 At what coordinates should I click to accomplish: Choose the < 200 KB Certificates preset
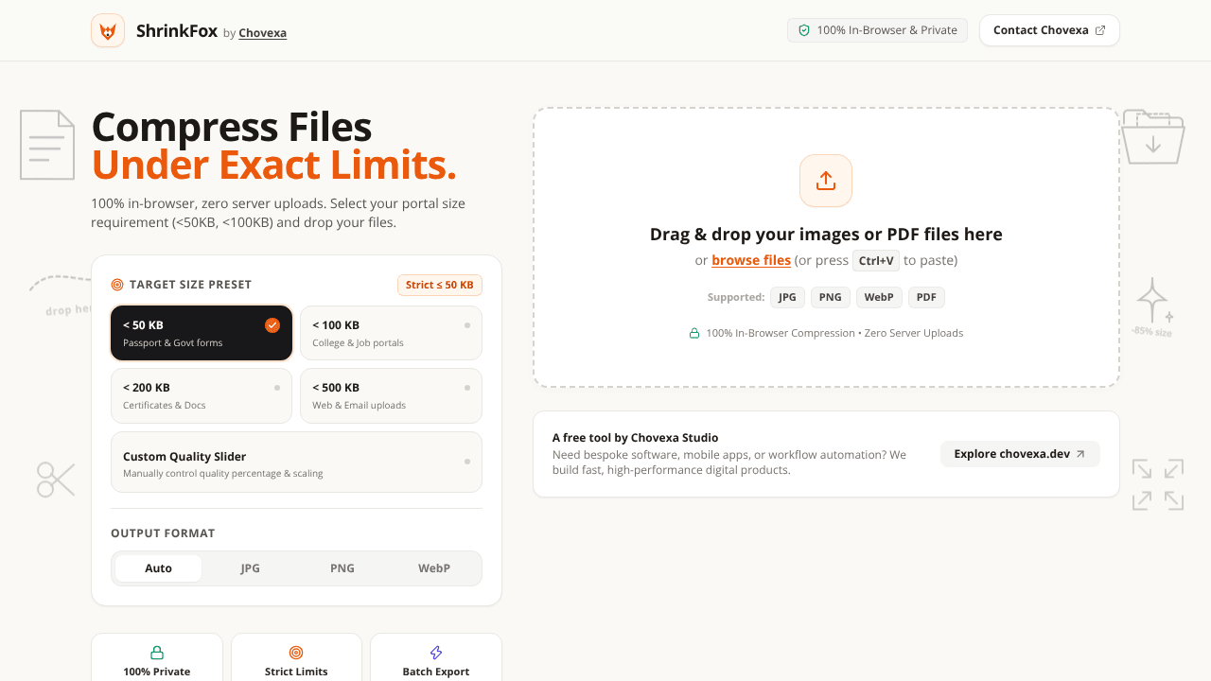click(x=202, y=395)
